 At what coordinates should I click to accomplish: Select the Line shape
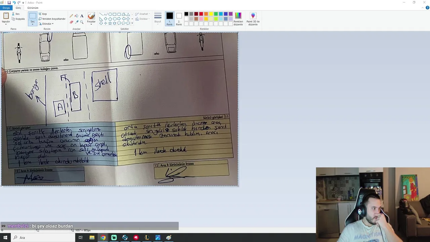pos(101,14)
